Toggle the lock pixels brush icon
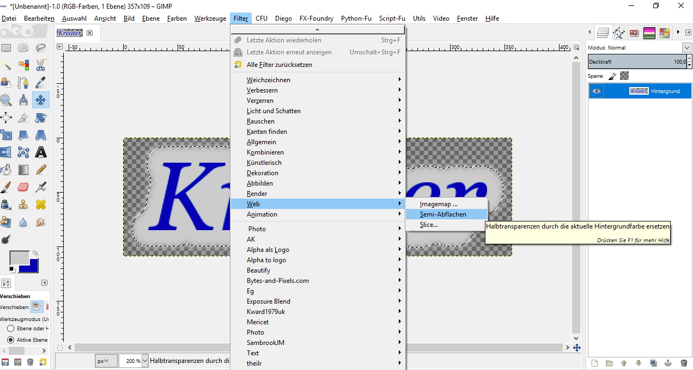 point(612,76)
